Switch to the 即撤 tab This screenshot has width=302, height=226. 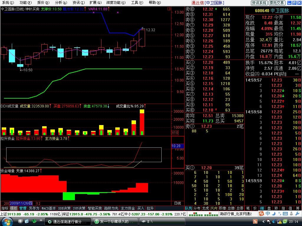222,208
